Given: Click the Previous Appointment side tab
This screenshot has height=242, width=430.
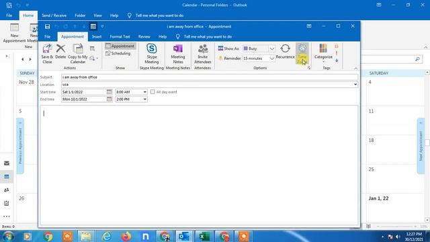Looking at the screenshot, I should coord(20,146).
